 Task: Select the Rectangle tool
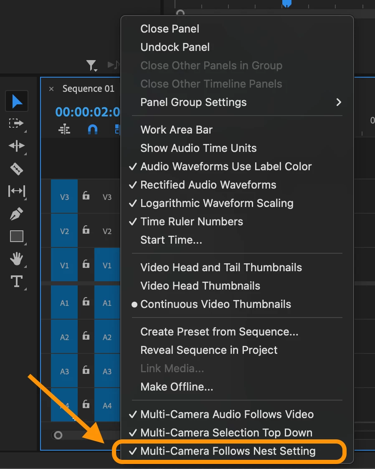(16, 236)
